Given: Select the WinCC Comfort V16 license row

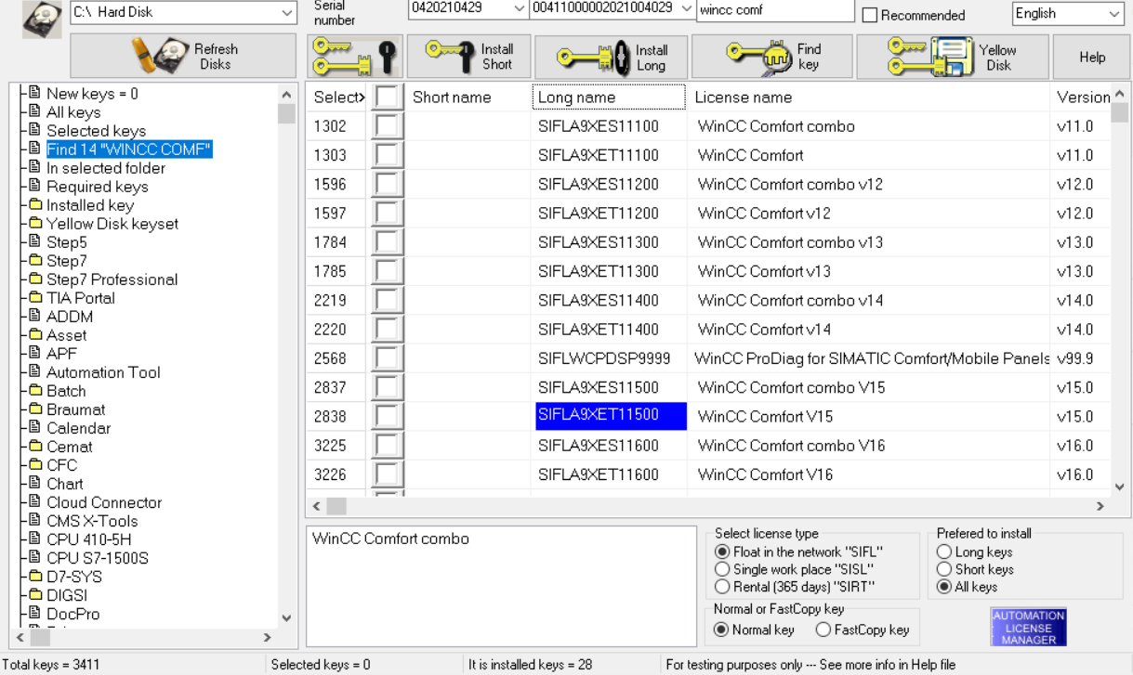Looking at the screenshot, I should coord(706,474).
